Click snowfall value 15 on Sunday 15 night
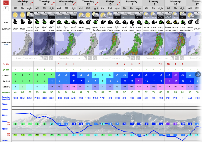 [161, 64]
